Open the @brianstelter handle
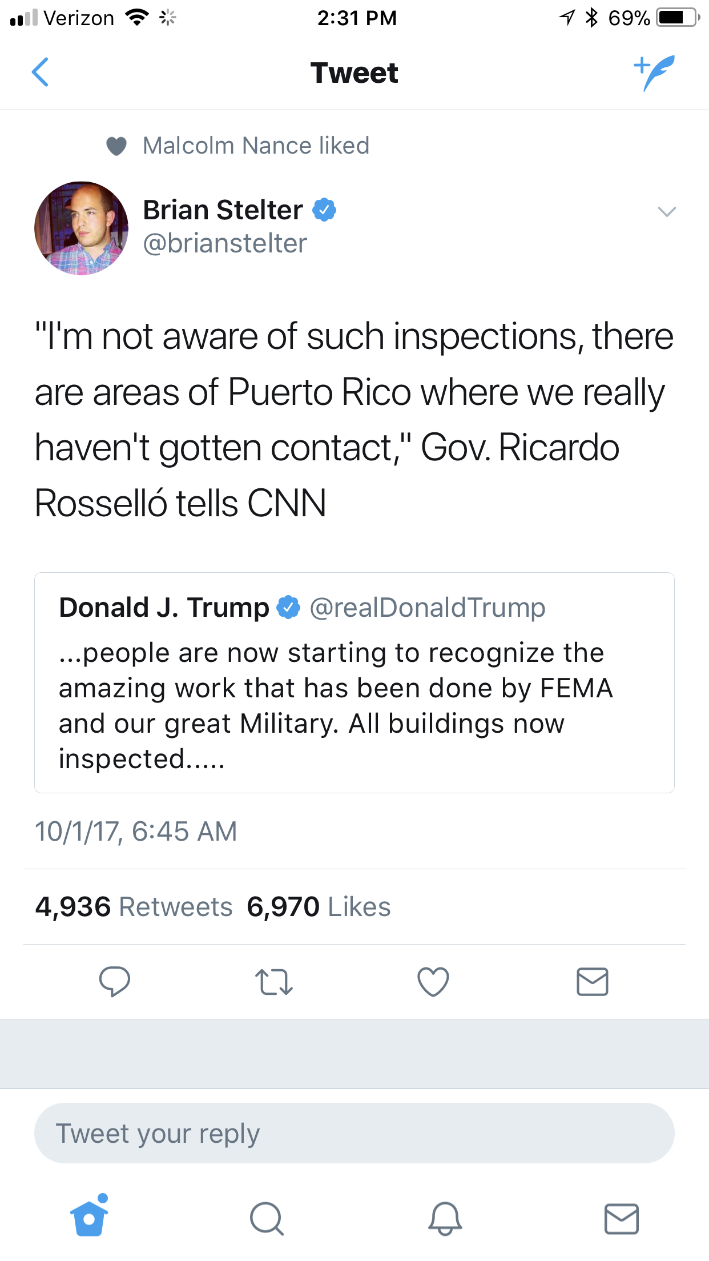 tap(225, 244)
